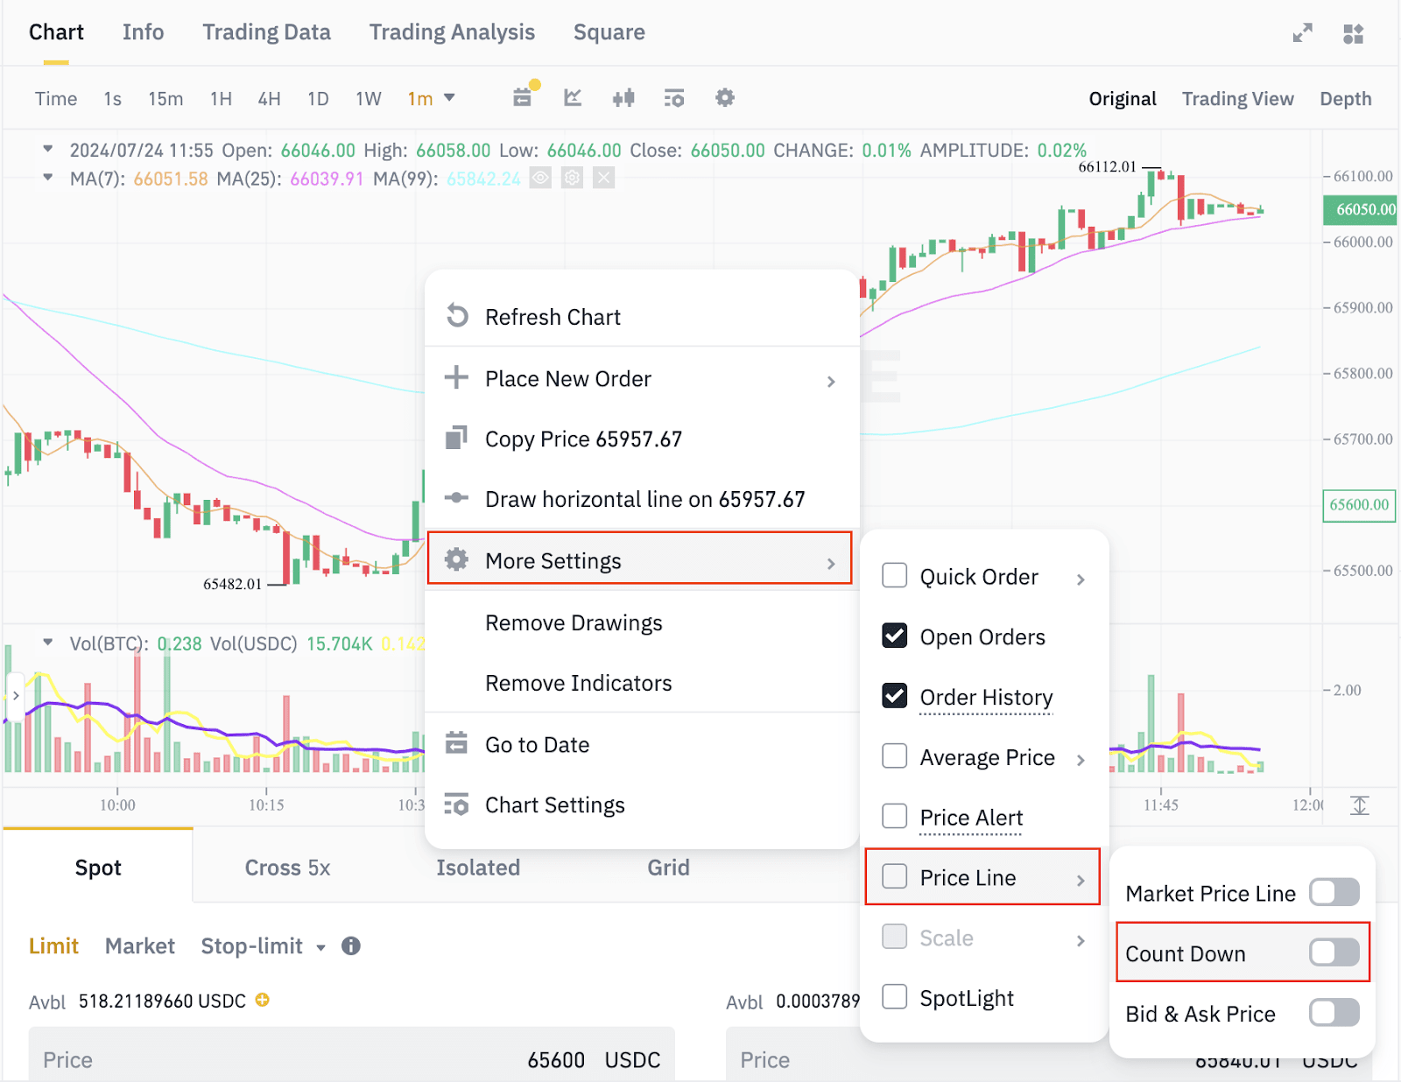This screenshot has width=1401, height=1082.
Task: Open the multi-chart layout grid icon
Action: coord(1353,33)
